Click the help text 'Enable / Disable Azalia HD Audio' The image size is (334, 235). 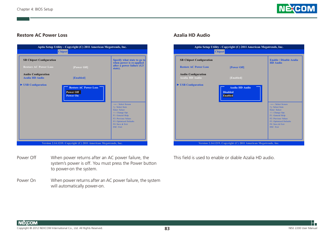(284, 61)
